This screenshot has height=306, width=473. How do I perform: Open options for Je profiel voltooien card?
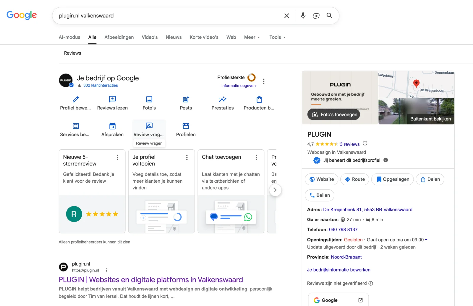(x=187, y=157)
